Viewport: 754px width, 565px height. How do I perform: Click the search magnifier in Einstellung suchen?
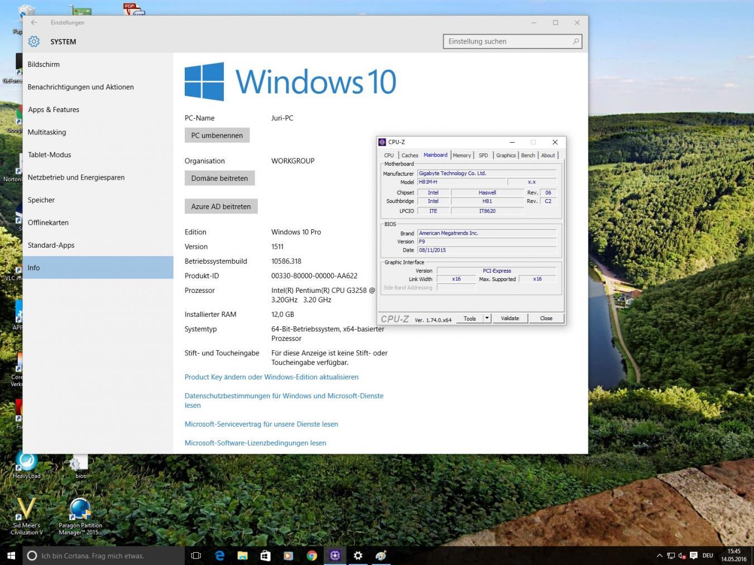[575, 41]
